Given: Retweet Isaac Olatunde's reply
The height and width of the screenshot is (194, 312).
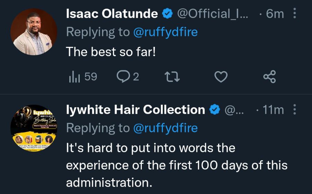Looking at the screenshot, I should point(172,77).
